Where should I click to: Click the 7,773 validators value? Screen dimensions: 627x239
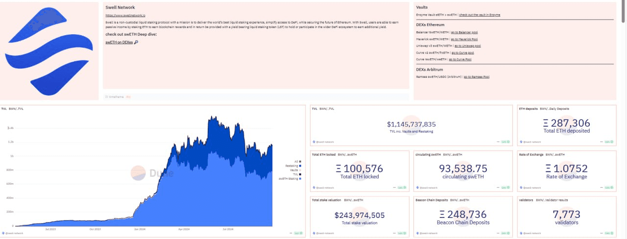(x=566, y=215)
